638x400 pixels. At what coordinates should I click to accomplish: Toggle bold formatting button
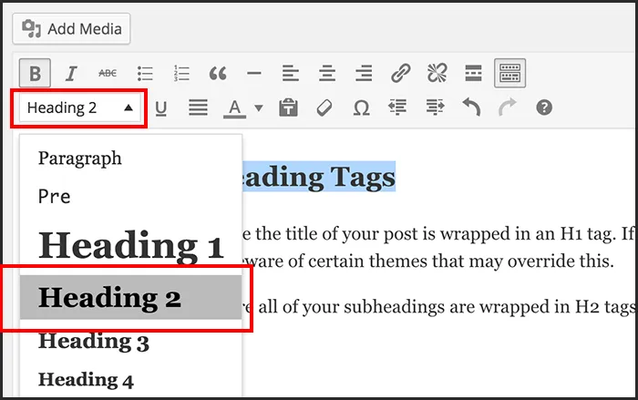point(35,73)
